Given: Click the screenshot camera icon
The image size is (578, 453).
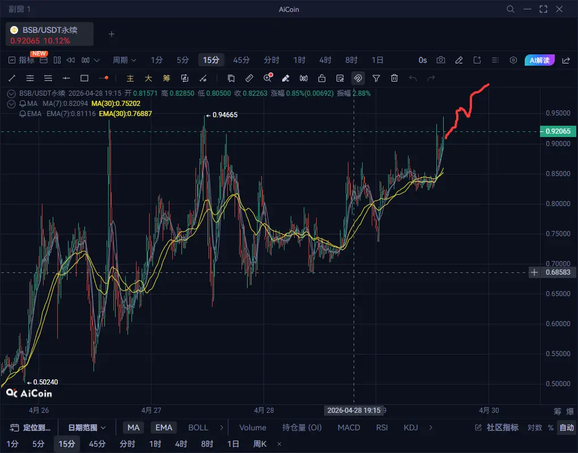Looking at the screenshot, I should [441, 60].
